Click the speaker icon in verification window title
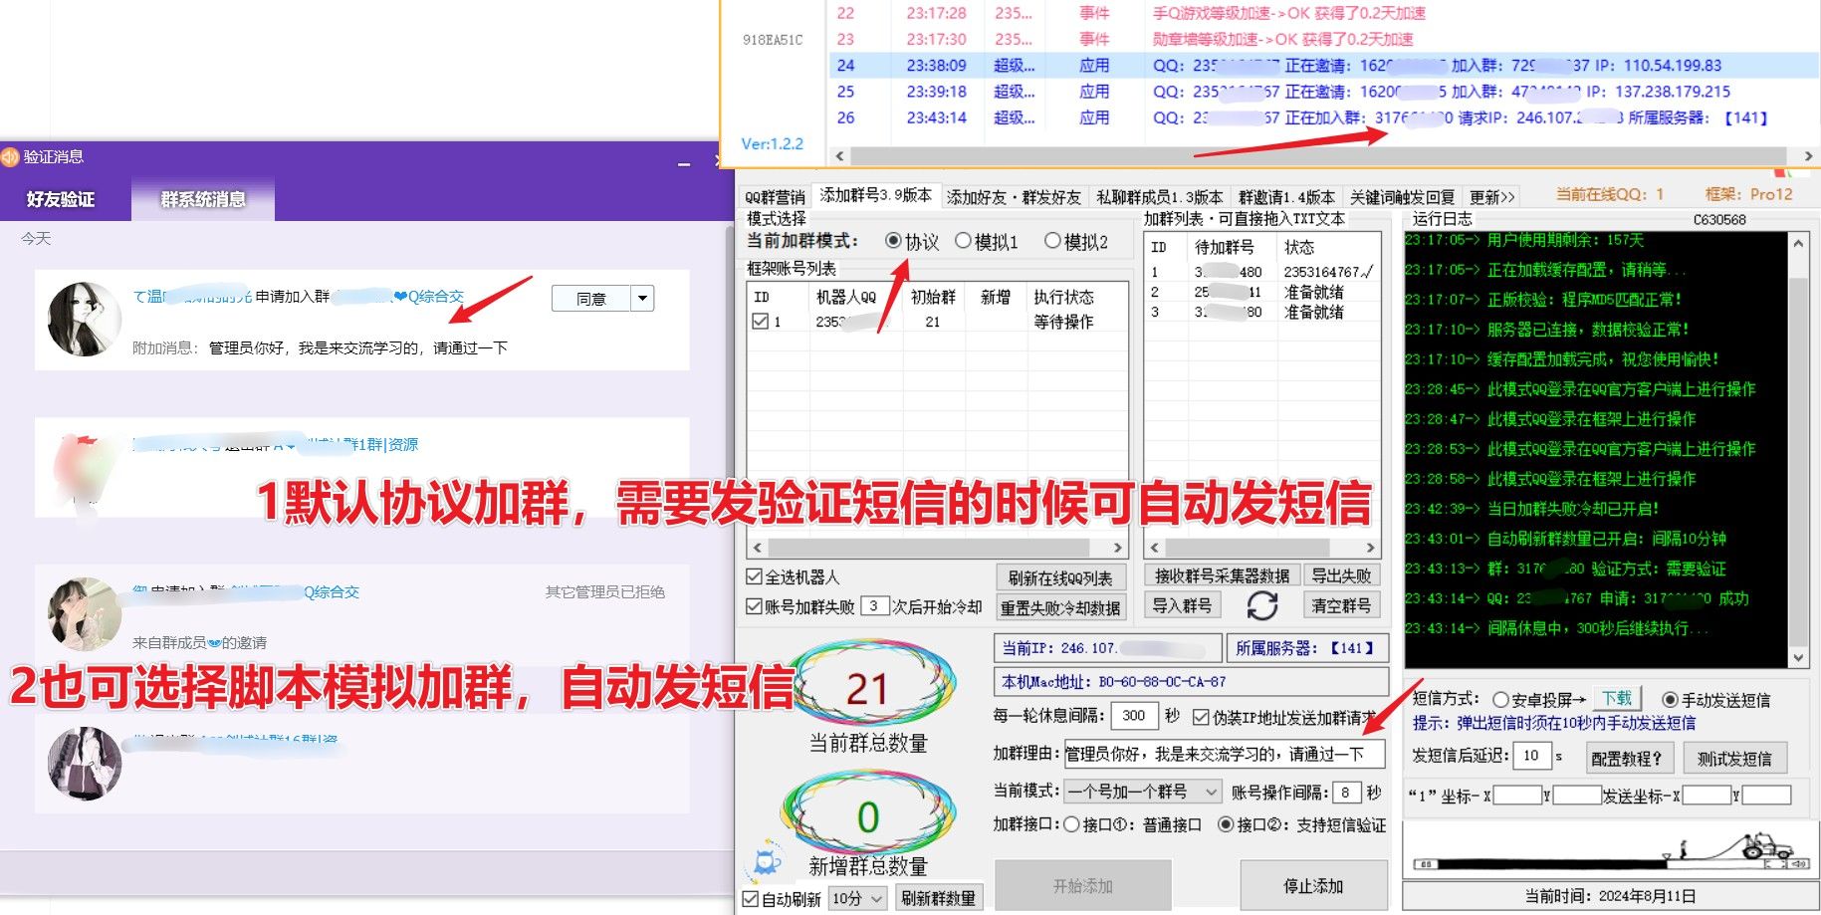 coord(10,157)
